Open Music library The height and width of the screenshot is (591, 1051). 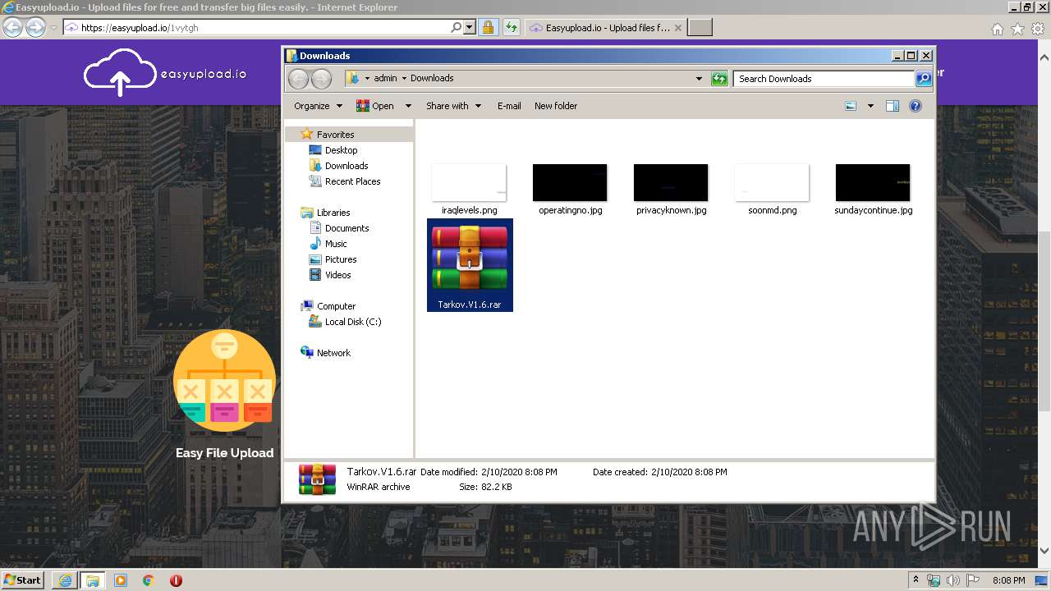(328, 244)
